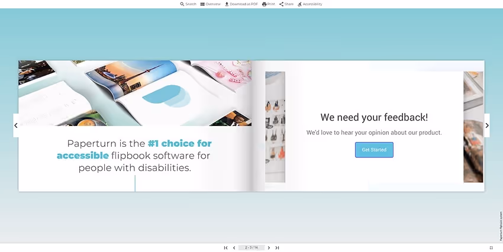Screen dimensions: 503x252
Task: Click the page number field 2-3/14
Action: (x=251, y=247)
